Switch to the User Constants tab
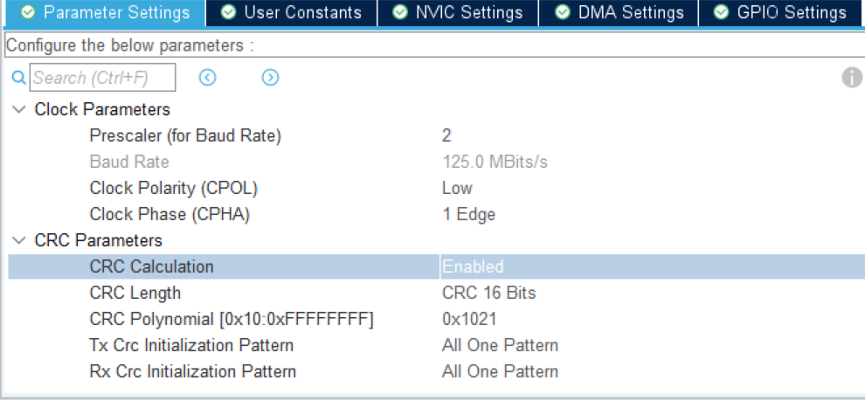 tap(292, 12)
